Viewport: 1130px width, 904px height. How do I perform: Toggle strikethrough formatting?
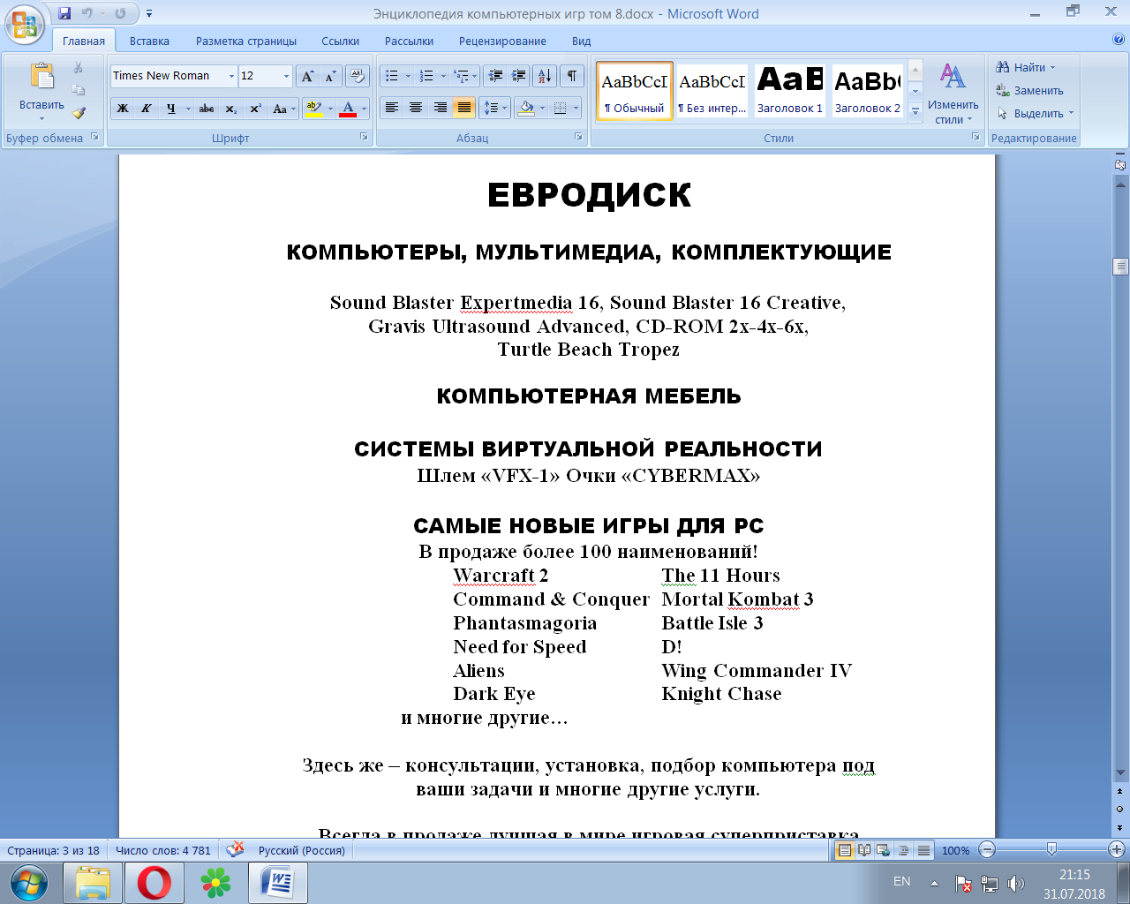pyautogui.click(x=207, y=109)
